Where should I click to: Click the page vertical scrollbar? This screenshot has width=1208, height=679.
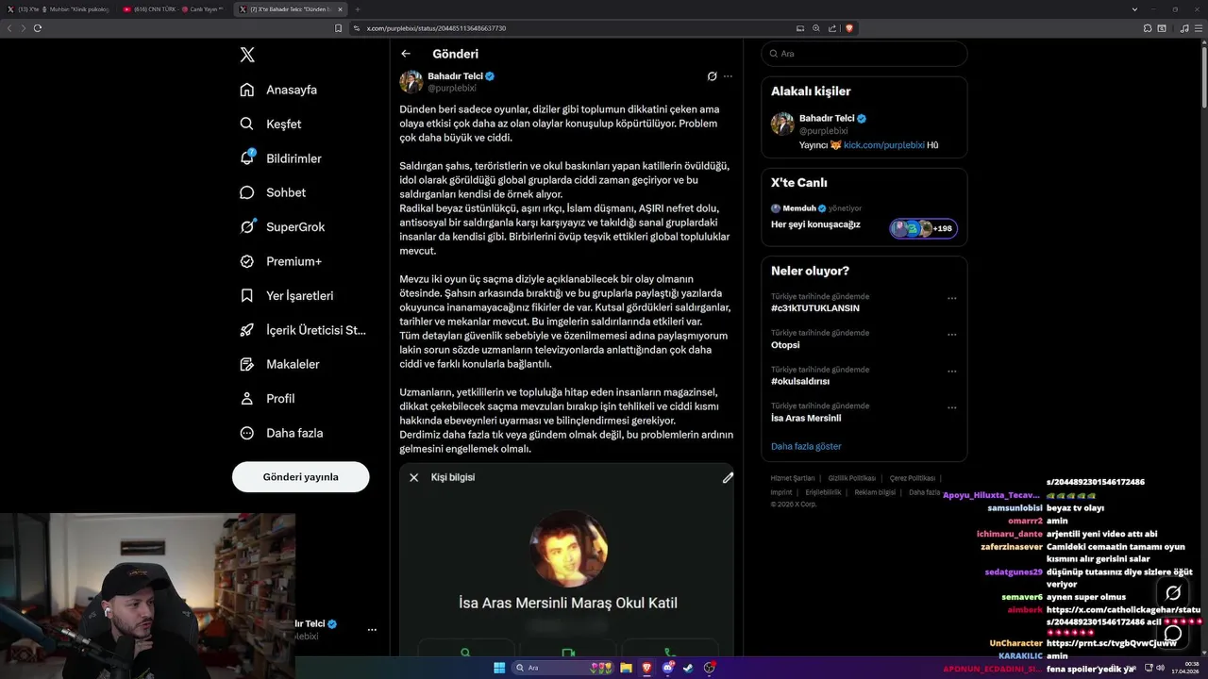click(1203, 75)
